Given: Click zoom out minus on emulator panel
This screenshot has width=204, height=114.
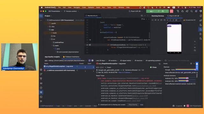Looking at the screenshot, I should coord(195,45).
